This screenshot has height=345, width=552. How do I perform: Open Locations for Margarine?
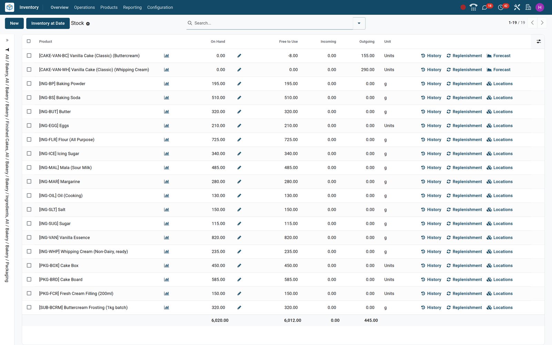pyautogui.click(x=500, y=182)
